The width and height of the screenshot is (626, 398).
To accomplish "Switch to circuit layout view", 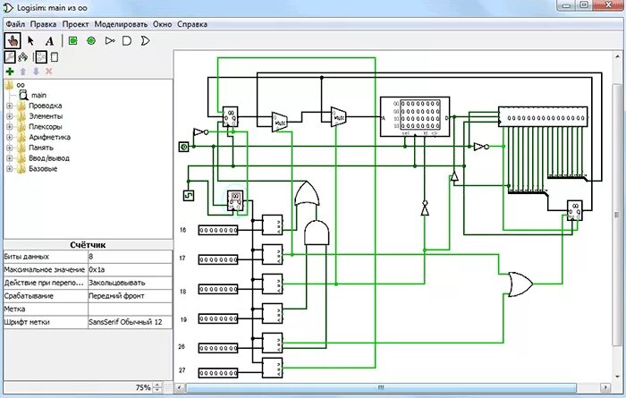I will (41, 57).
